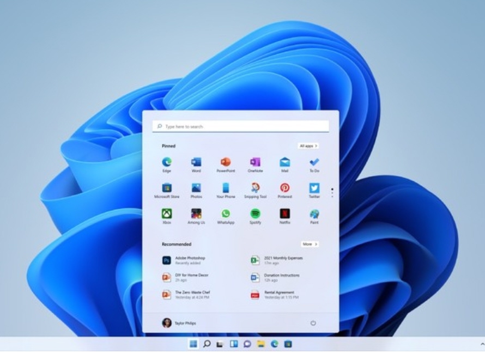Click the Windows Start button on taskbar
This screenshot has height=353, width=485.
pos(193,344)
